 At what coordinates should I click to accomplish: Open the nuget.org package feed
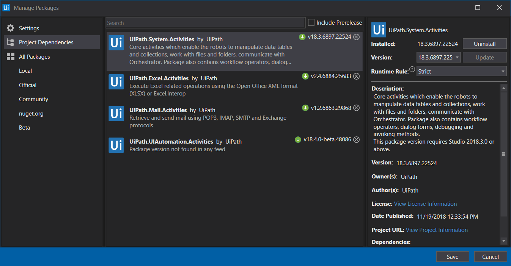coord(31,114)
